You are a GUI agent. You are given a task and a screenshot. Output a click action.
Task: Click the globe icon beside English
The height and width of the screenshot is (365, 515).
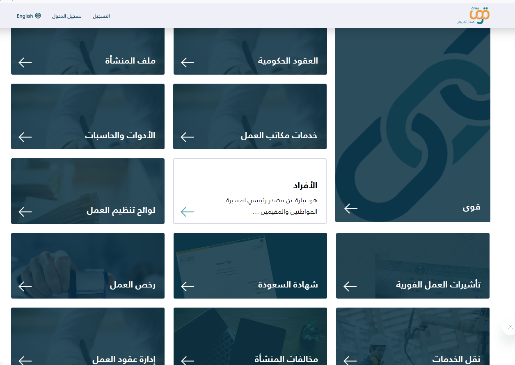[38, 16]
